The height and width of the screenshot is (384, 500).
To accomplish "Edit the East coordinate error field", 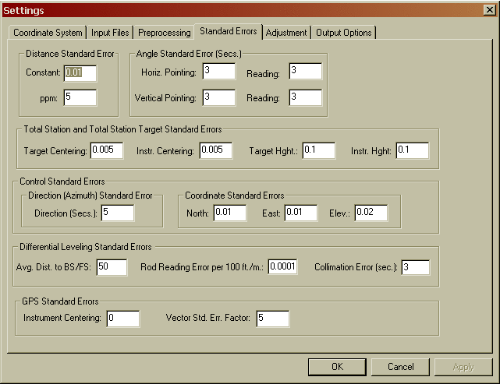I will click(301, 213).
